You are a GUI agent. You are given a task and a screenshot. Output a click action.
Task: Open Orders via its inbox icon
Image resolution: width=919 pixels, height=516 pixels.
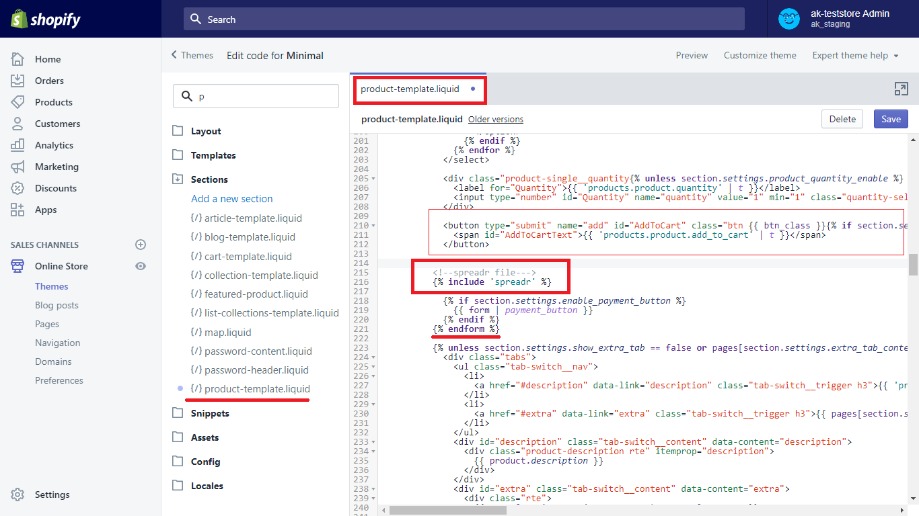[17, 81]
